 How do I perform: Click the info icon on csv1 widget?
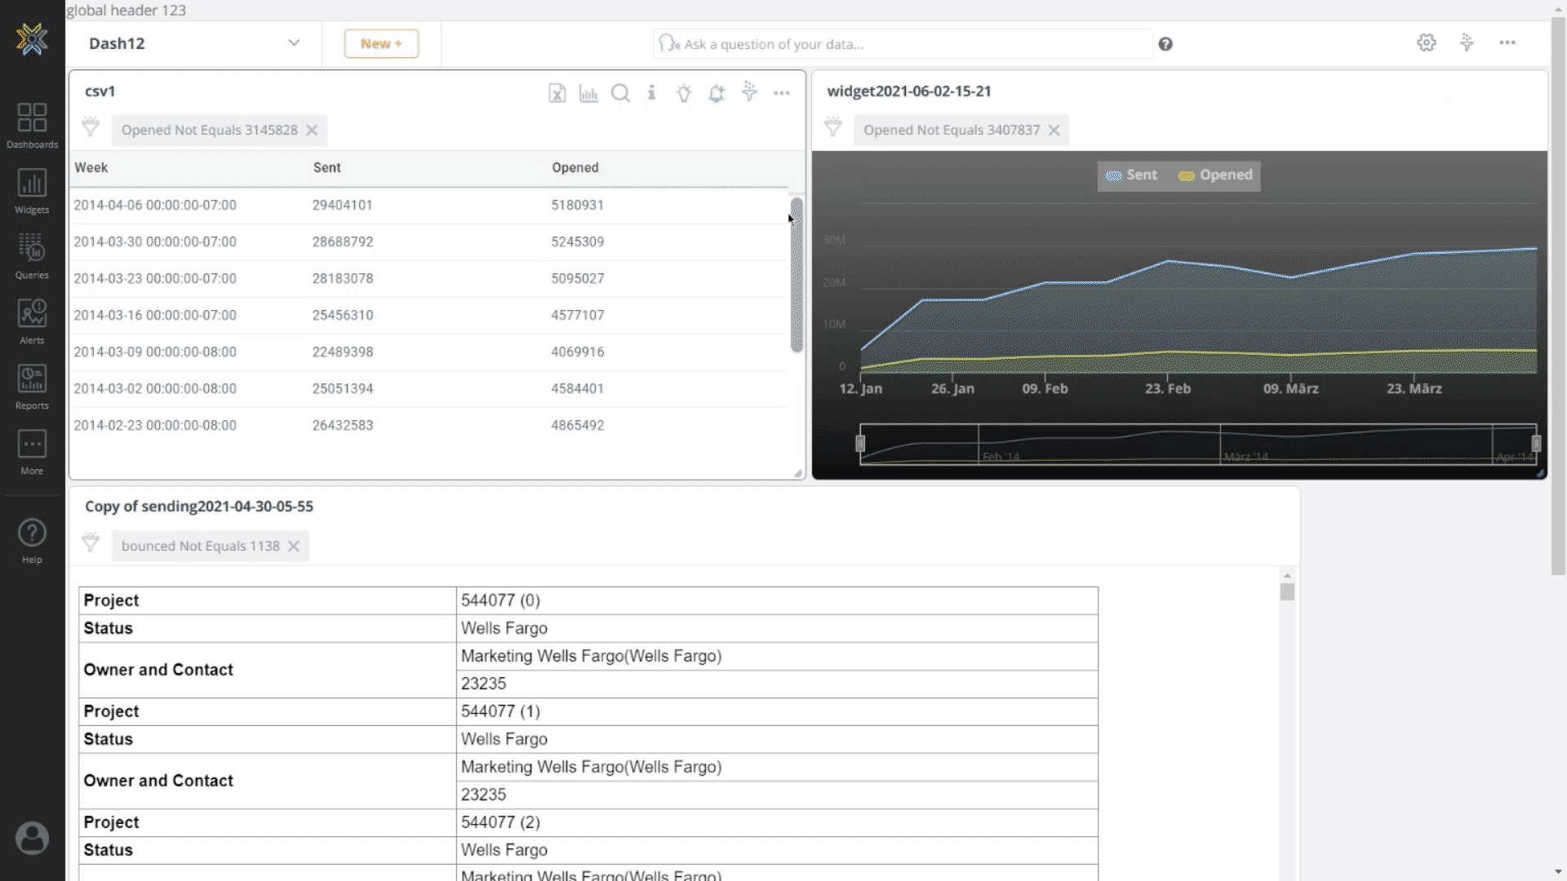pos(651,92)
